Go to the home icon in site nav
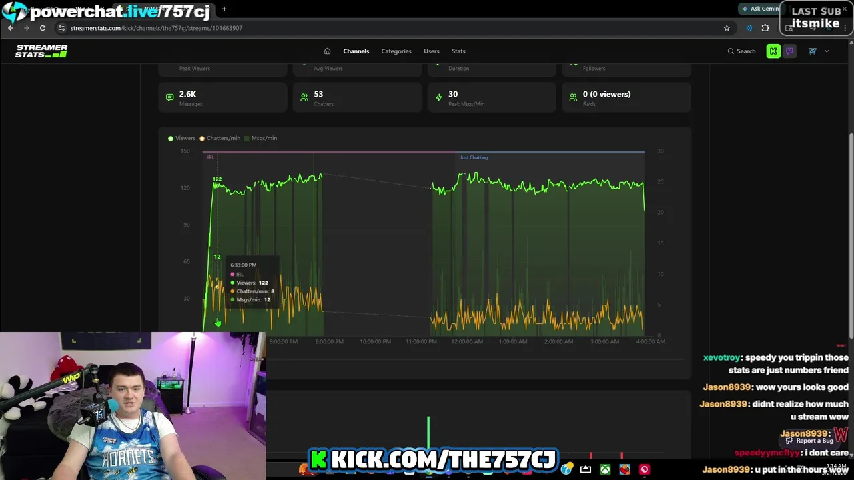854x480 pixels. (327, 51)
